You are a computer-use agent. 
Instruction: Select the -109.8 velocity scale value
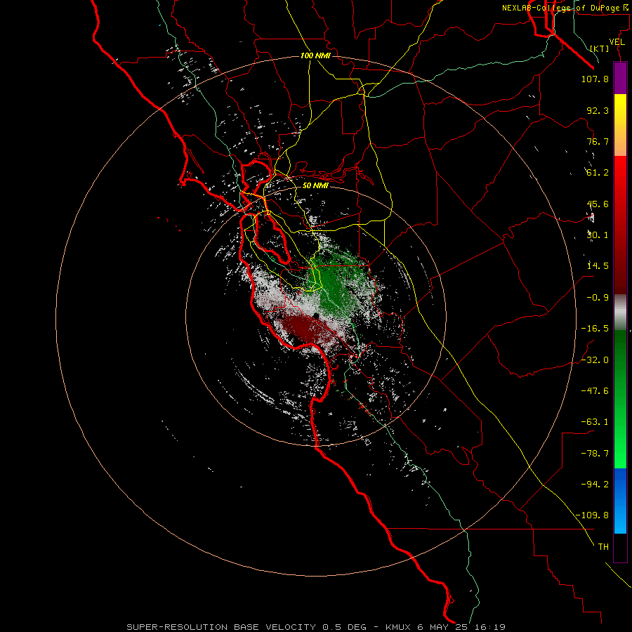[x=592, y=515]
